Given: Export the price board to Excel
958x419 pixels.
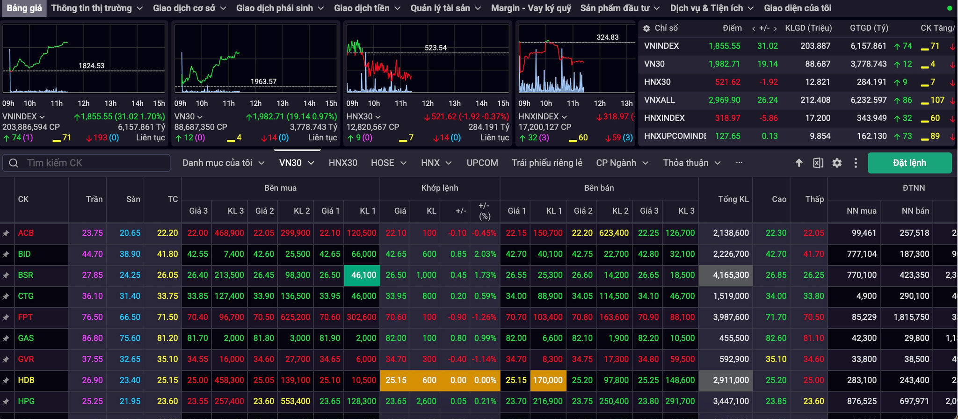Looking at the screenshot, I should click(818, 163).
